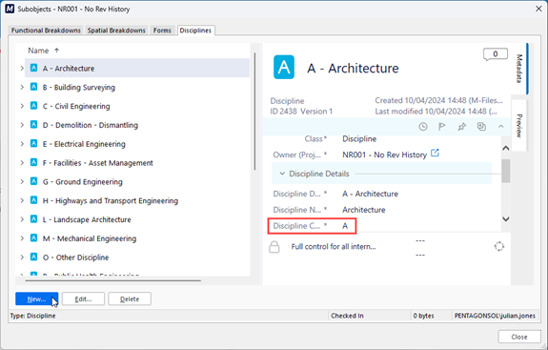Switch to the Functional Breakdowns tab
The image size is (548, 350).
[x=46, y=31]
